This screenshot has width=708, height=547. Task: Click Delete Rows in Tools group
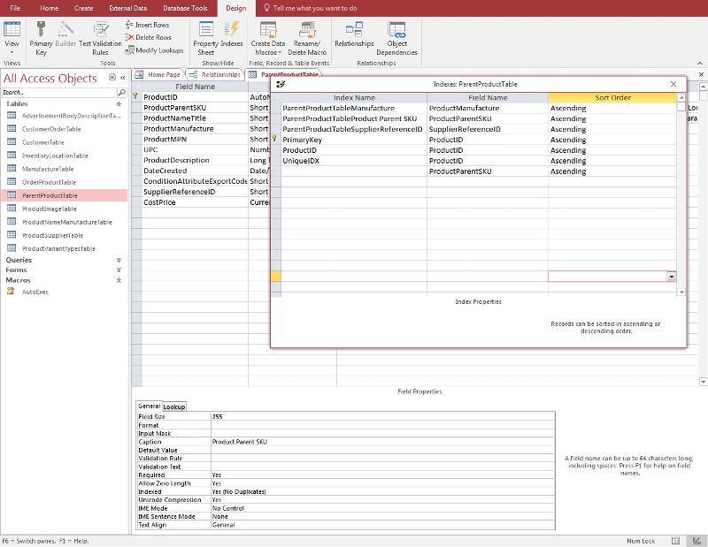coord(147,37)
